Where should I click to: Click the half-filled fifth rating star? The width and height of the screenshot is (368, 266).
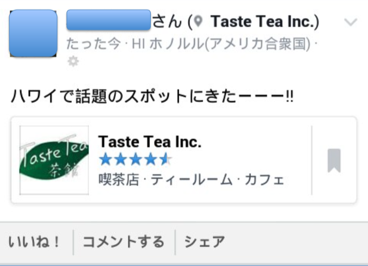point(165,159)
